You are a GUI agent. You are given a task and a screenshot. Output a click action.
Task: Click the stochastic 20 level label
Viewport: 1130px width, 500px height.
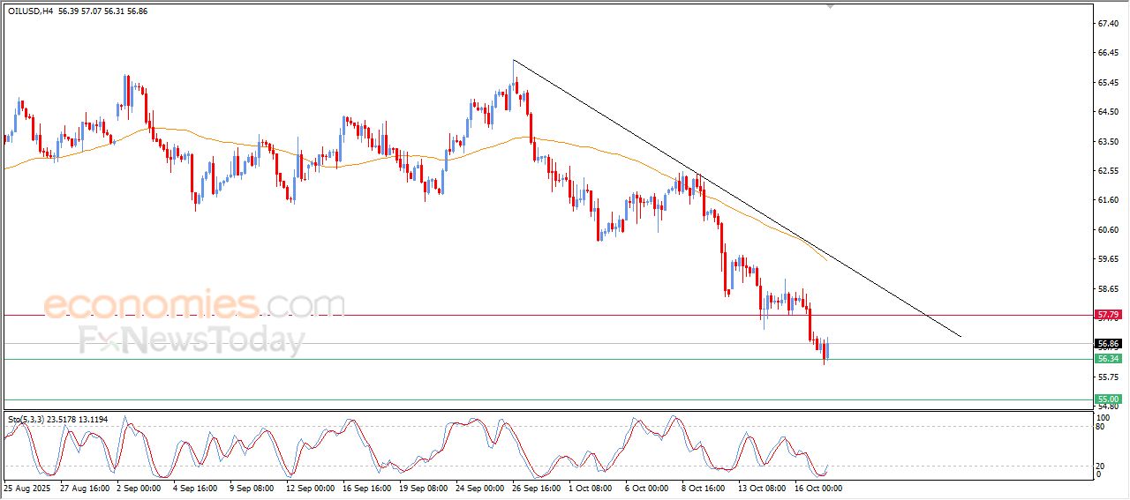click(1100, 466)
